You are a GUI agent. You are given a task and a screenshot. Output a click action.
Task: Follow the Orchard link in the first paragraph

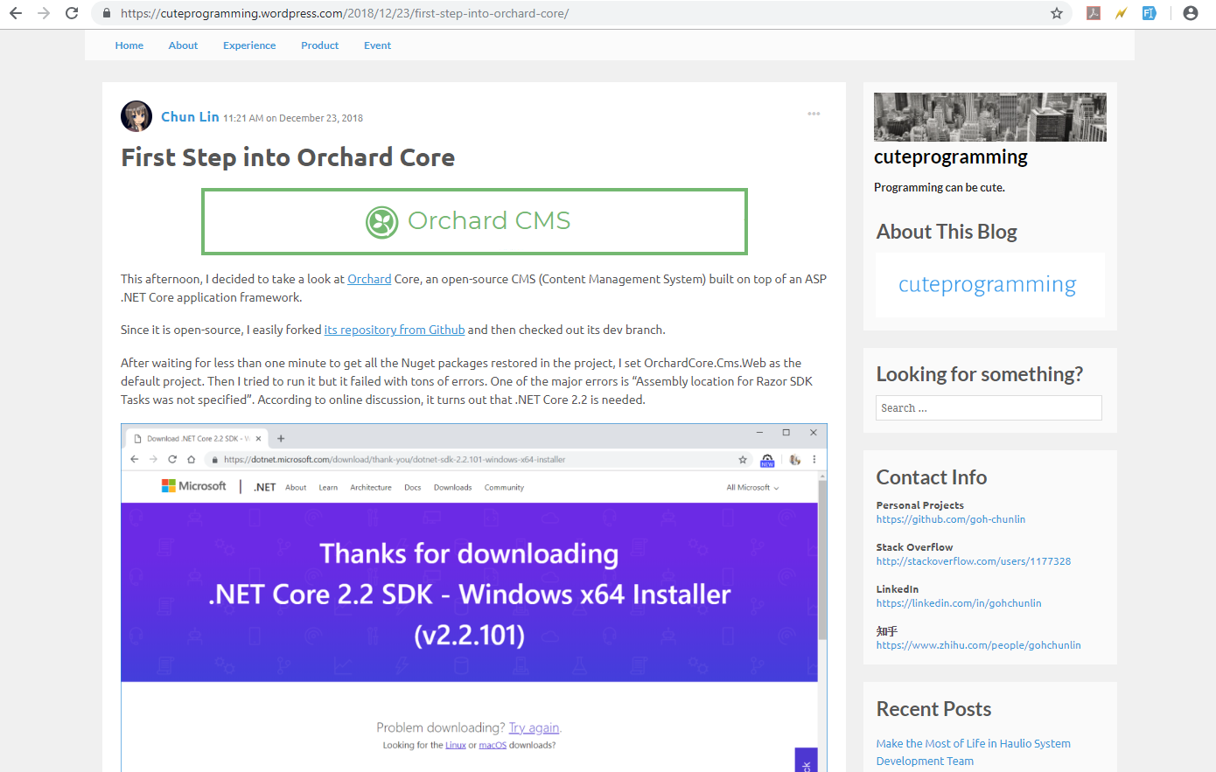point(369,279)
